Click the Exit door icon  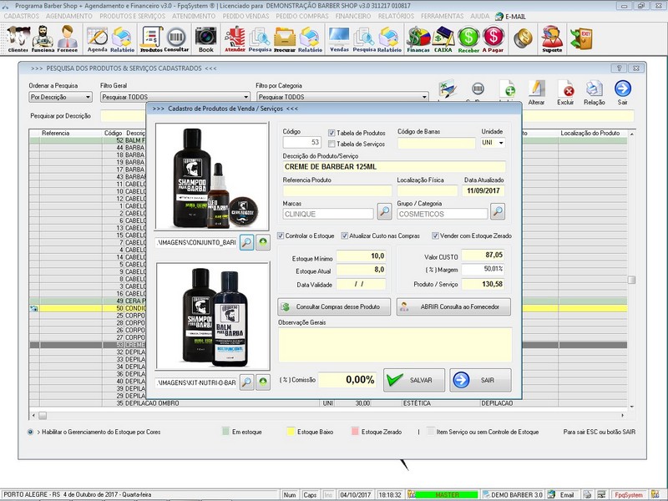(x=582, y=38)
